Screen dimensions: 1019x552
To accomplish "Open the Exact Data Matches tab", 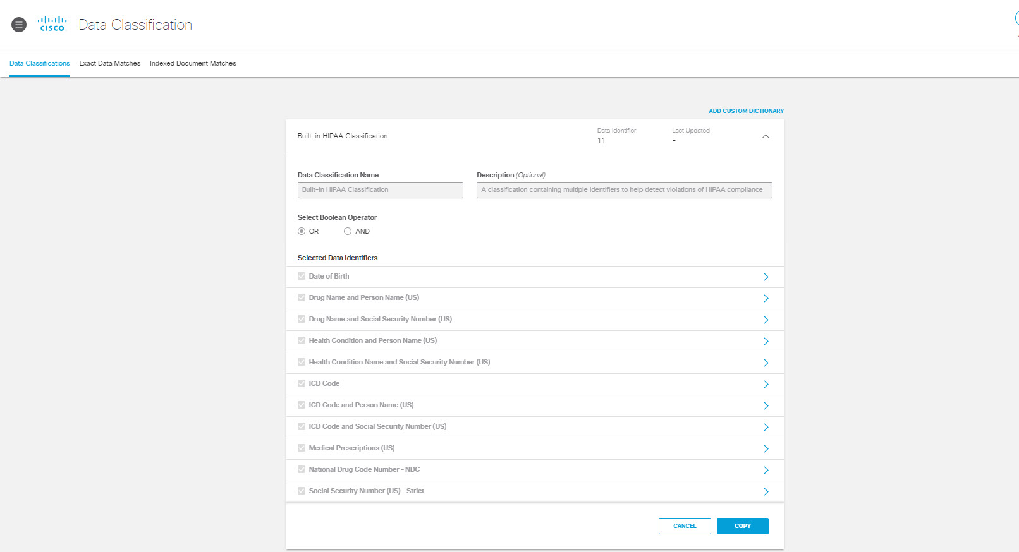I will [x=110, y=63].
